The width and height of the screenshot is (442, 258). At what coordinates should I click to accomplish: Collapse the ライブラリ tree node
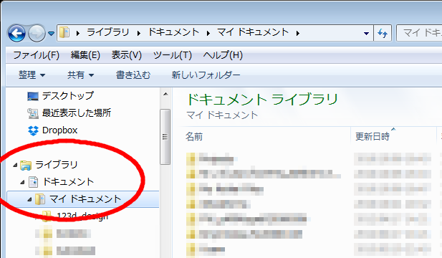[15, 166]
